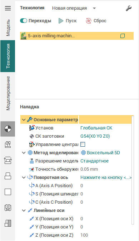Collapse the Основные параметры section
This screenshot has height=241, width=139.
pyautogui.click(x=24, y=120)
